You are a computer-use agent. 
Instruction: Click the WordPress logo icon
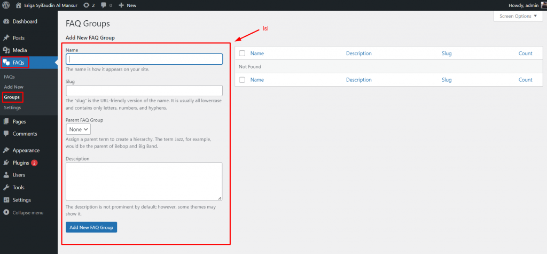[x=6, y=5]
